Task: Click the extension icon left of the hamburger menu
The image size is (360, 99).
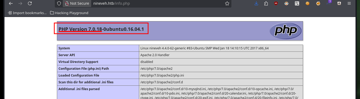Action: click(339, 4)
